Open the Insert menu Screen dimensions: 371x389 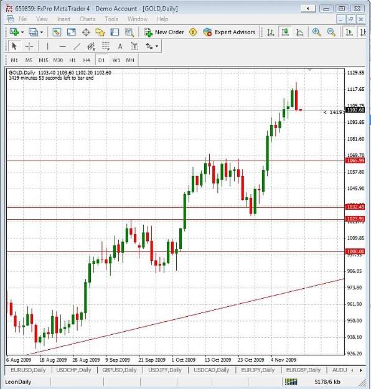pos(63,19)
